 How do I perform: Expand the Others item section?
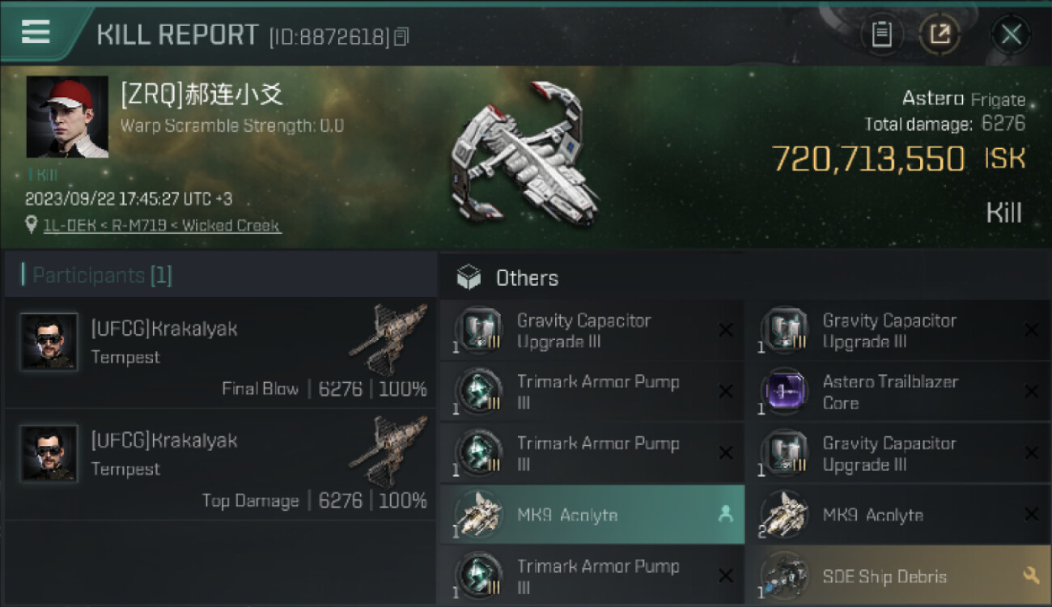point(526,278)
